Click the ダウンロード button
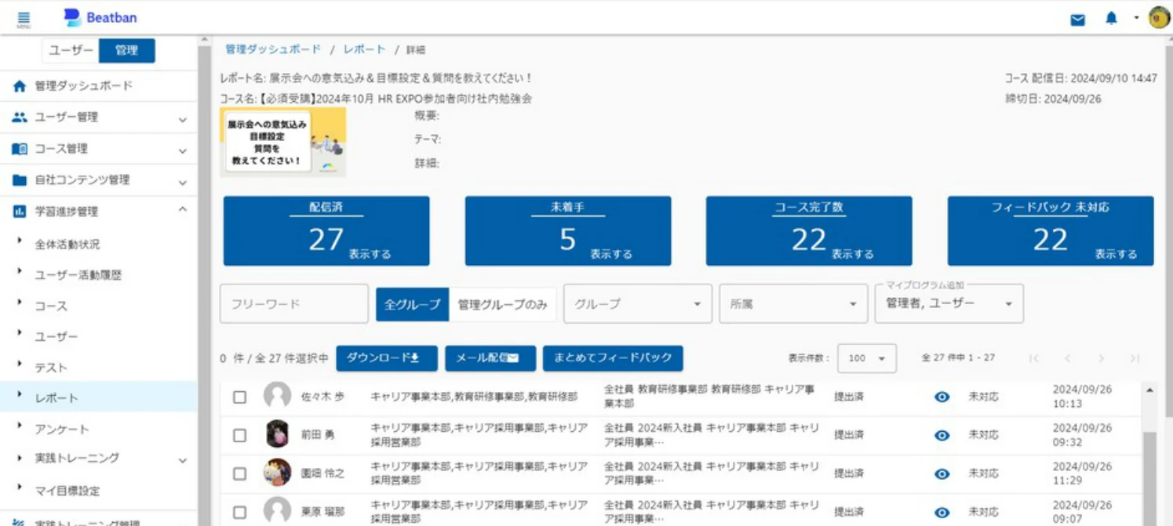 (387, 358)
